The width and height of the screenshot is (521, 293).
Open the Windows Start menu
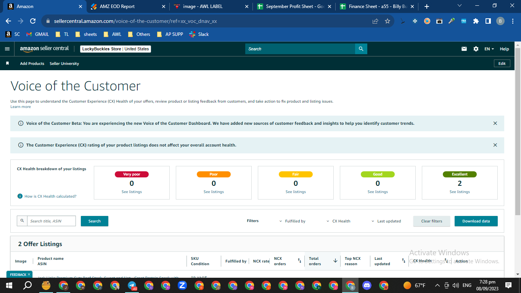pos(9,285)
